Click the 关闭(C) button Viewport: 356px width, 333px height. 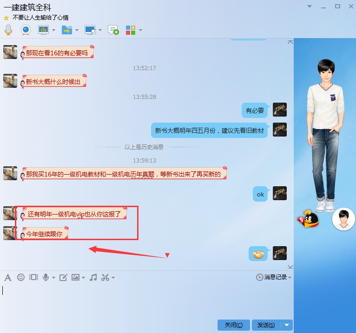[234, 325]
